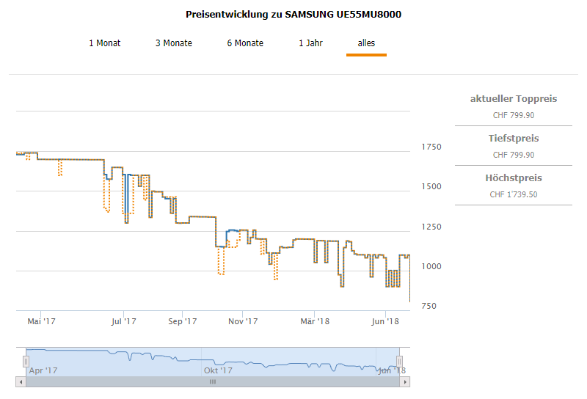The height and width of the screenshot is (399, 587).
Task: Select the 1 Monat time range tab
Action: pyautogui.click(x=104, y=43)
